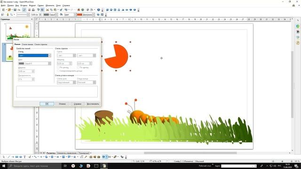Open the toolbar fill type dropdown Цвет
Viewport: 301px width, 169px height.
pyautogui.click(x=70, y=15)
